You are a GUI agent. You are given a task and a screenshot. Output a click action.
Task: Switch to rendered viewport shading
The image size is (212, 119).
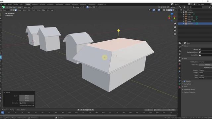click(x=173, y=10)
